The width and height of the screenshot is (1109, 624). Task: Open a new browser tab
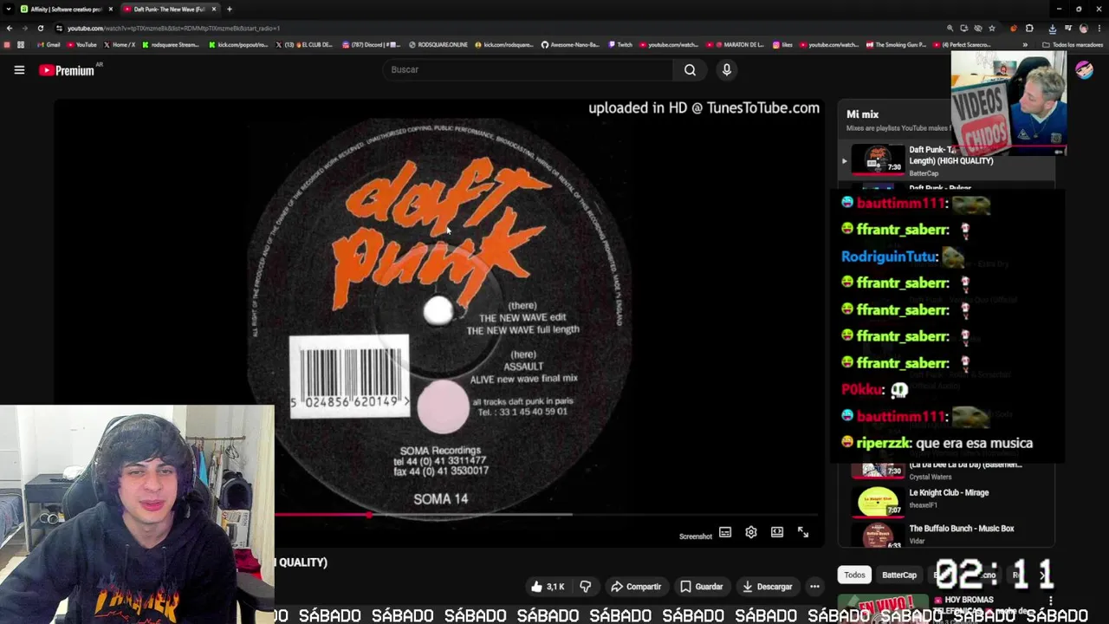[230, 9]
